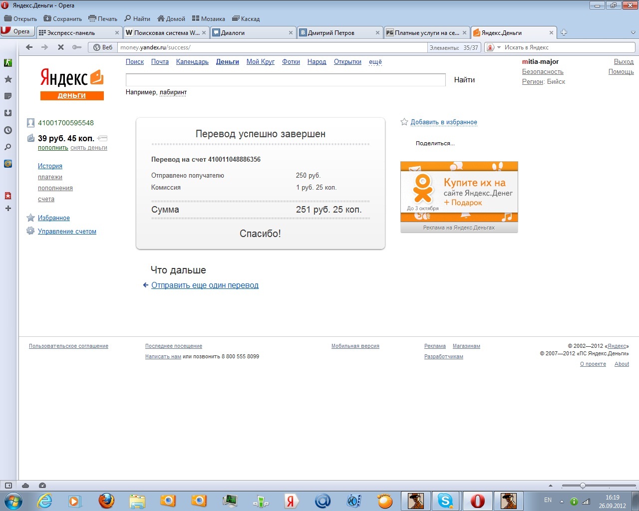Open the Search magnifier panel in the Opera sidebar
Image resolution: width=639 pixels, height=511 pixels.
(x=8, y=147)
